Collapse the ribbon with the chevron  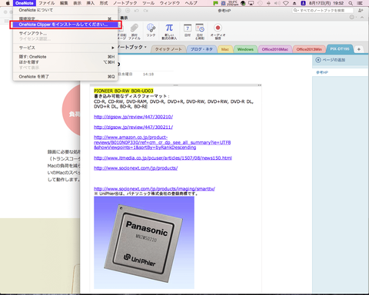click(362, 18)
